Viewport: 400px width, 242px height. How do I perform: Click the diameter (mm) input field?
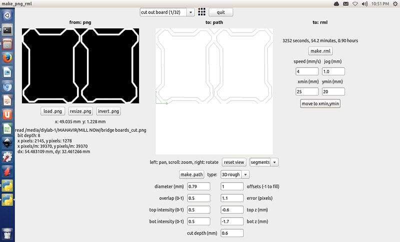(198, 186)
